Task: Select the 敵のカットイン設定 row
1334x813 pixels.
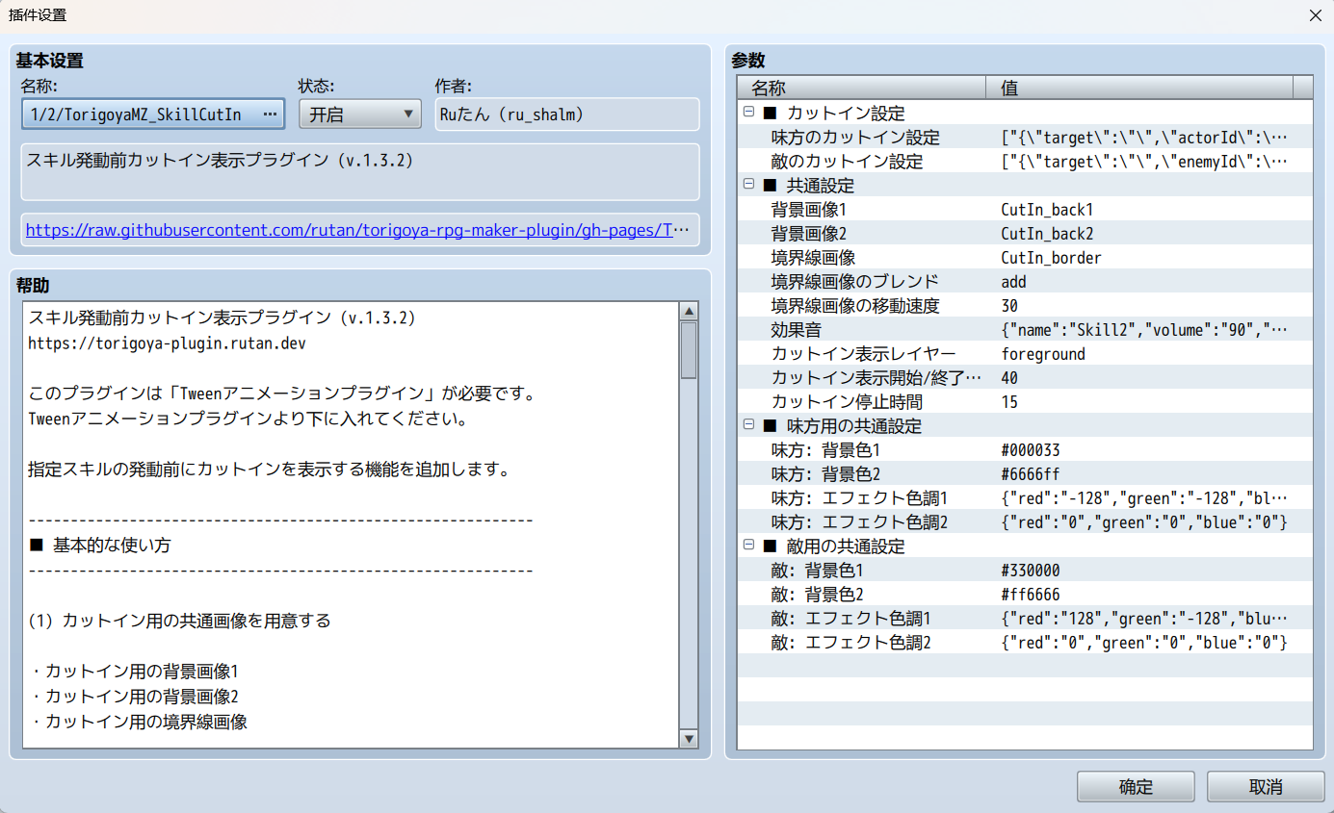Action: click(x=1025, y=161)
